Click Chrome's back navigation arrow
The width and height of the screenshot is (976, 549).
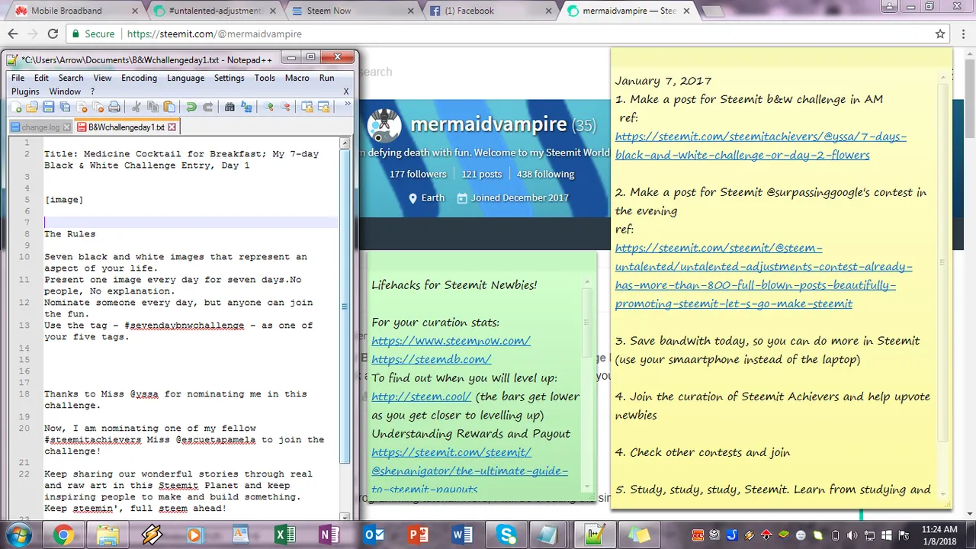click(x=12, y=34)
